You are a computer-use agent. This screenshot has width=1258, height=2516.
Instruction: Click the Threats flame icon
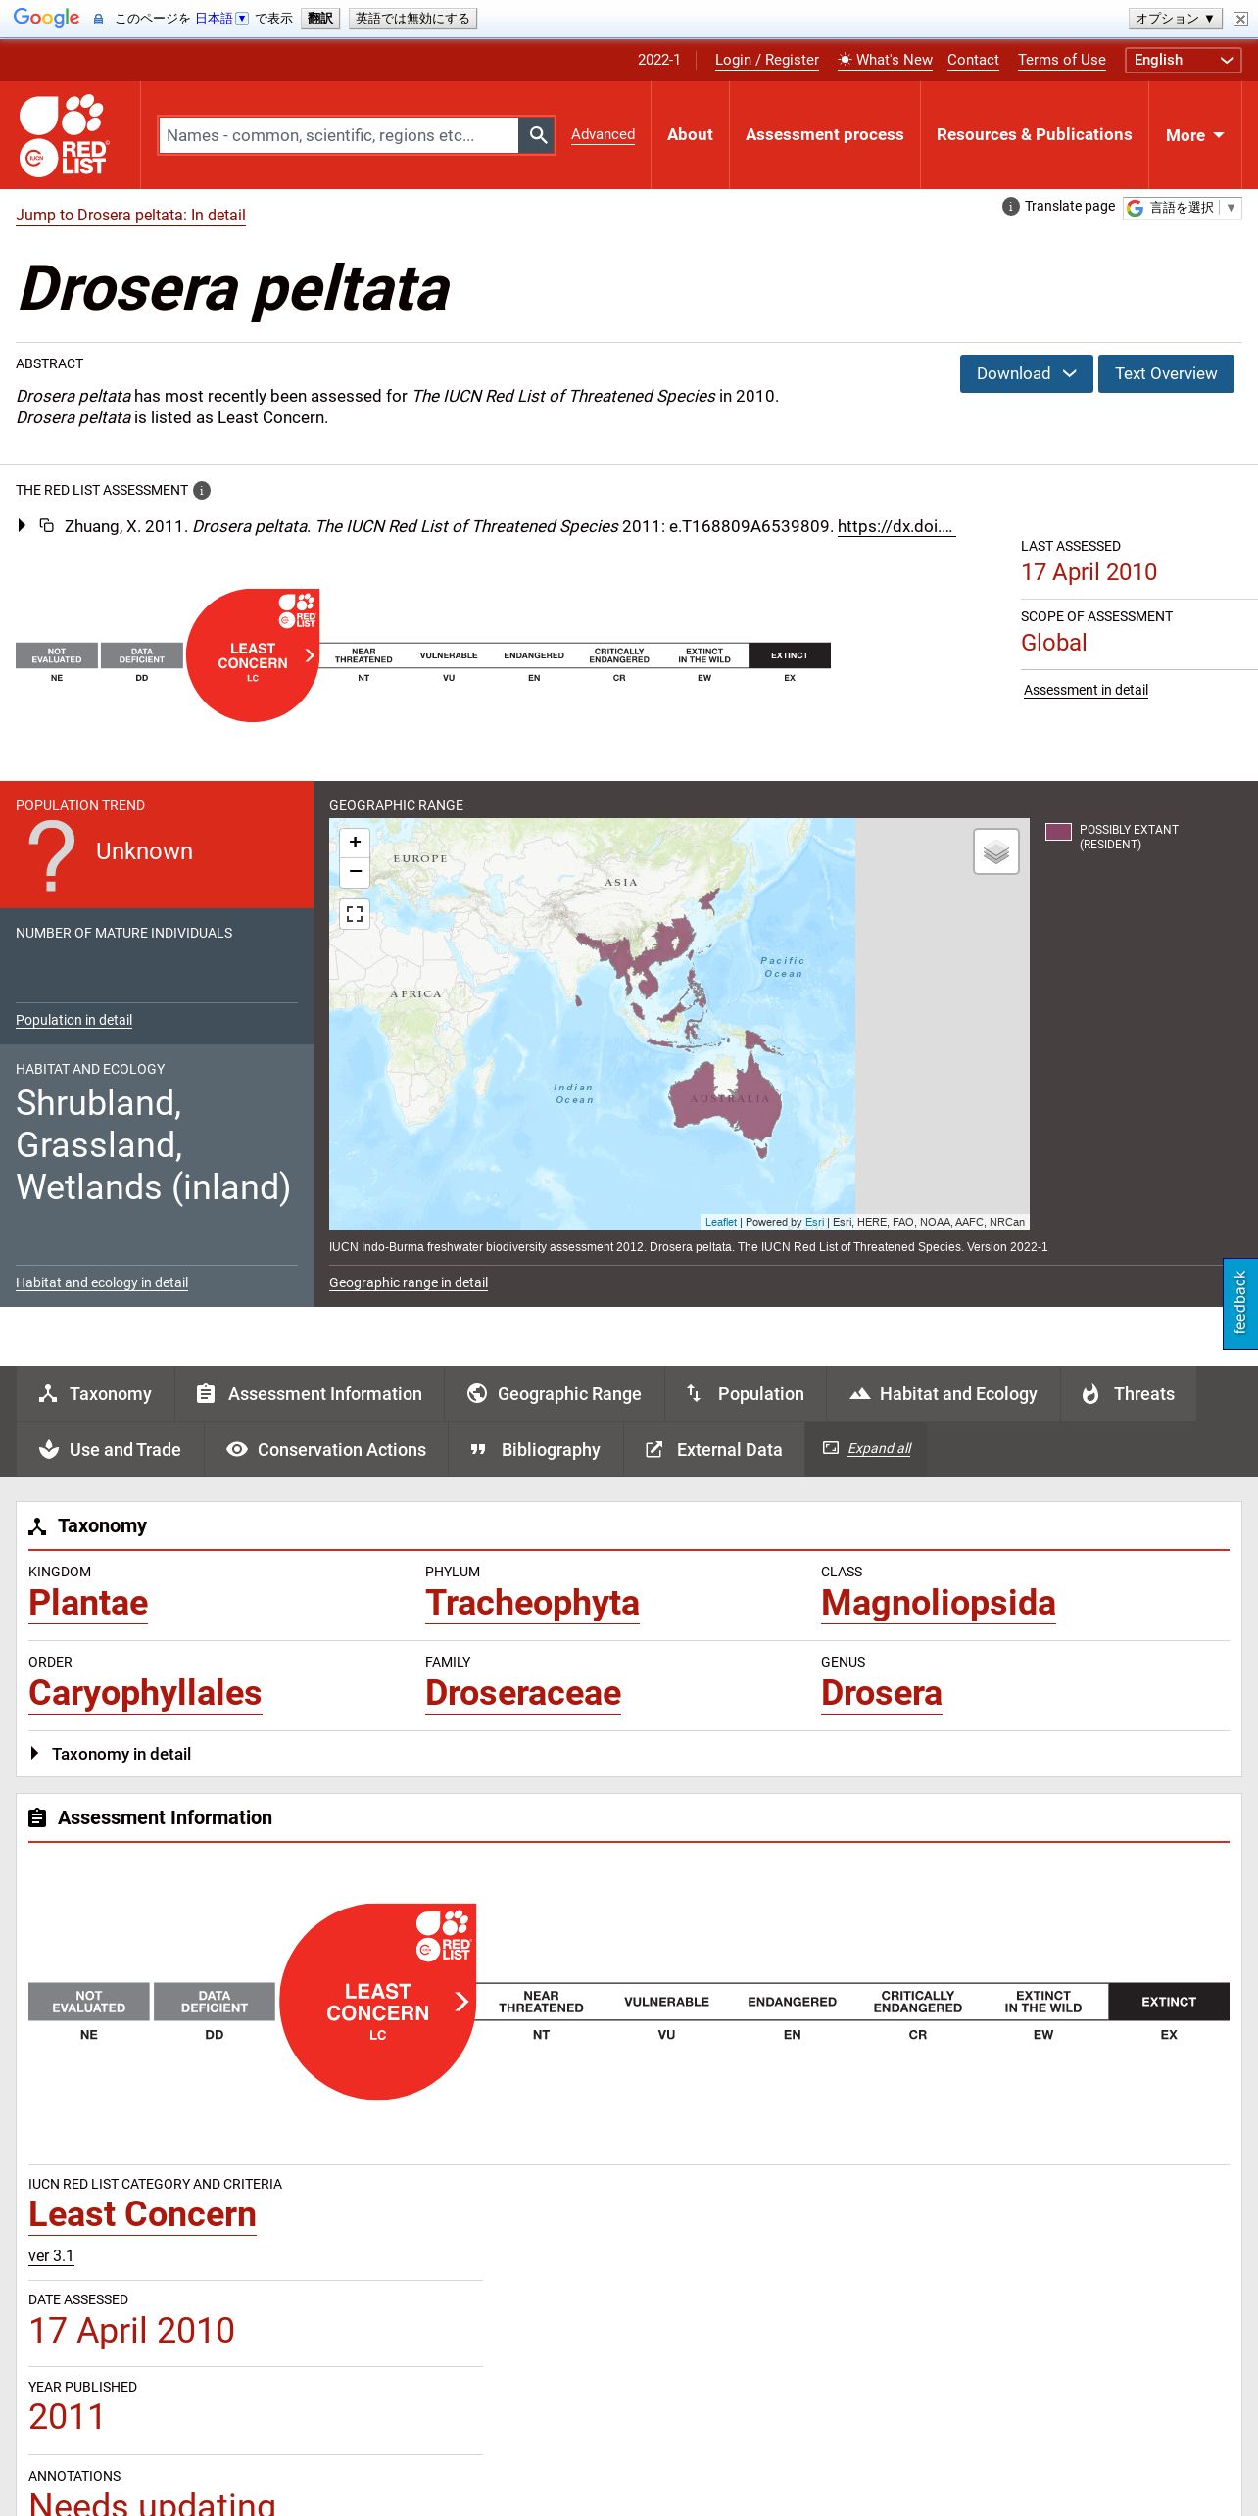[1090, 1393]
